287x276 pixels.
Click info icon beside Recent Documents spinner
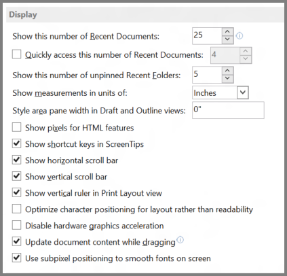pyautogui.click(x=240, y=36)
